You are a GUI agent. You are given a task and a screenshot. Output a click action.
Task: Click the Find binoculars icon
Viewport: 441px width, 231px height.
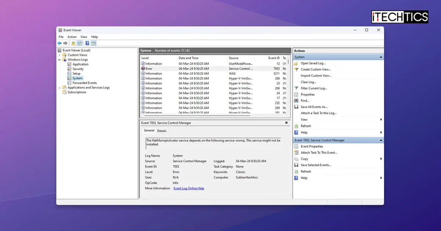pos(296,100)
